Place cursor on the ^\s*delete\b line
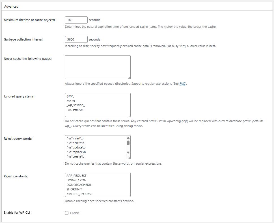The image size is (274, 223). (76, 143)
